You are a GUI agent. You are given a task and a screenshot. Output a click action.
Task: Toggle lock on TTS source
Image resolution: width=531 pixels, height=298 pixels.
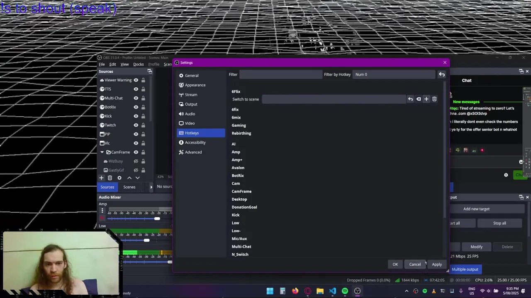click(143, 89)
